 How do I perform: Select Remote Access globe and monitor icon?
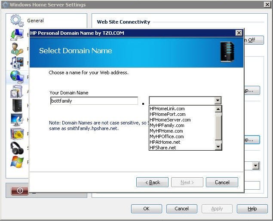click(x=17, y=77)
